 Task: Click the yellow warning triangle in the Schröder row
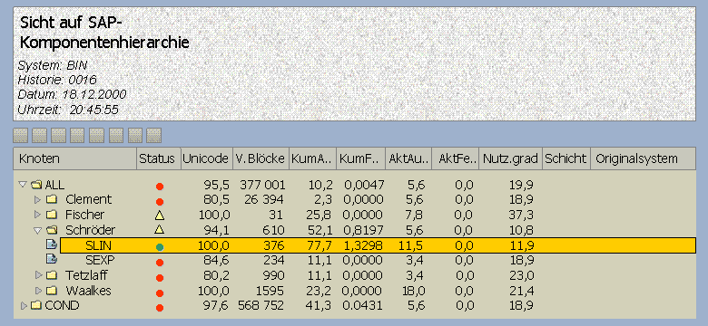pyautogui.click(x=159, y=230)
